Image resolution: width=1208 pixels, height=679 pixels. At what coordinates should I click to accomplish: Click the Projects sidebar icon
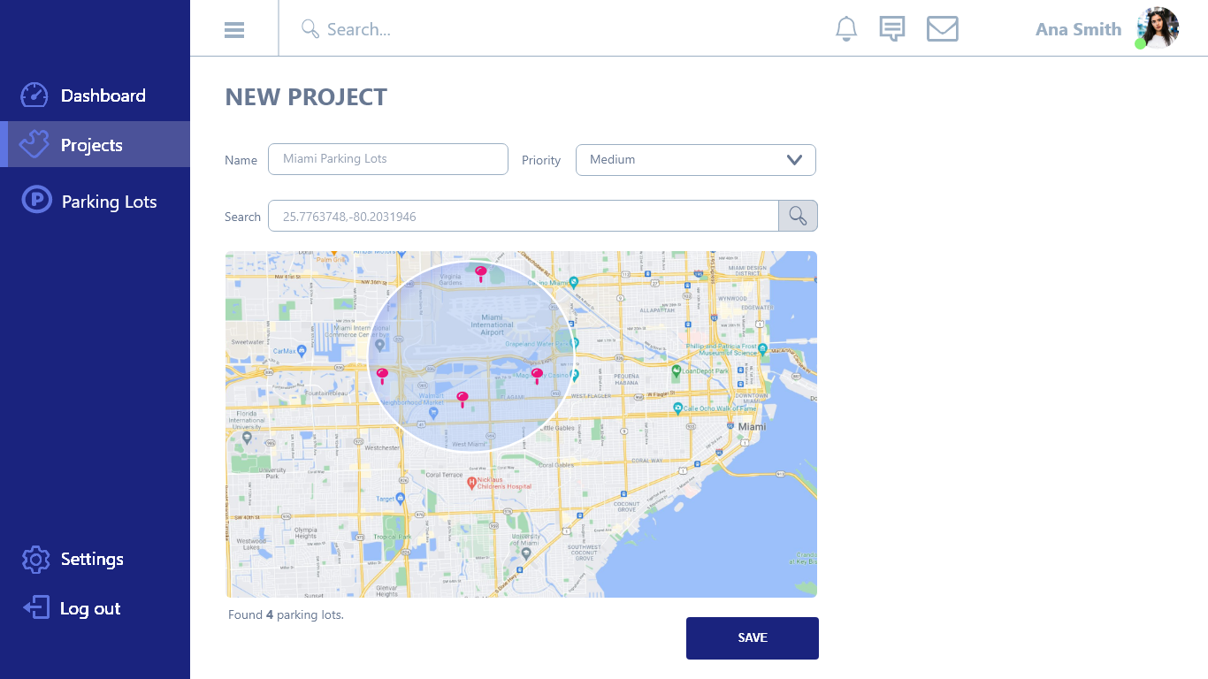[34, 144]
